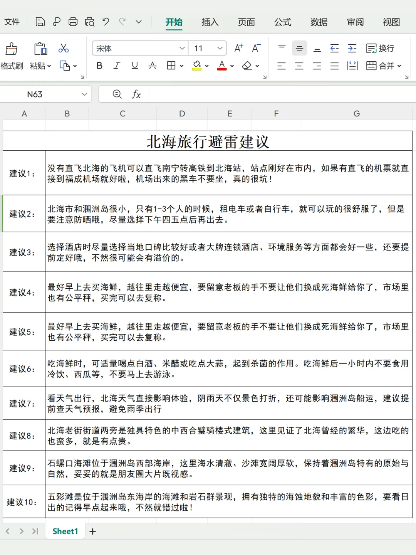
Task: Open the Sheet1 tab
Action: (x=65, y=531)
